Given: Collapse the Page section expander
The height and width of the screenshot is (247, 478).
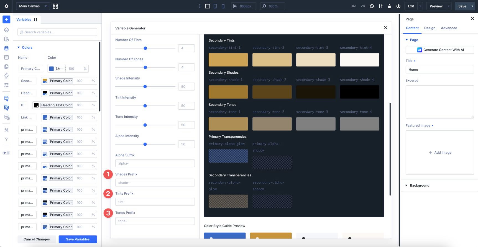Looking at the screenshot, I should point(407,40).
